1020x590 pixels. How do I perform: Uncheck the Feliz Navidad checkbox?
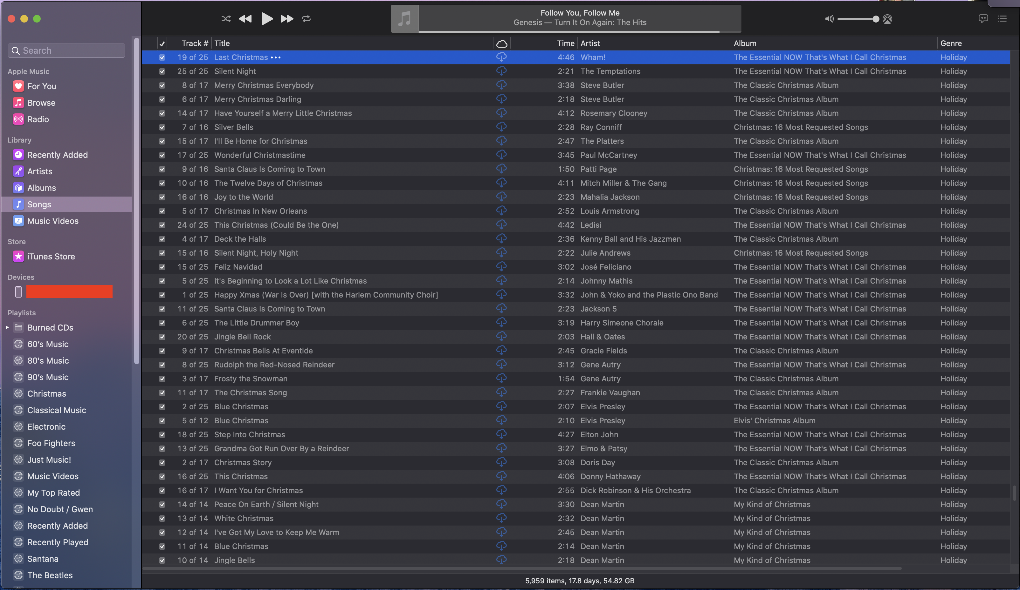(162, 267)
